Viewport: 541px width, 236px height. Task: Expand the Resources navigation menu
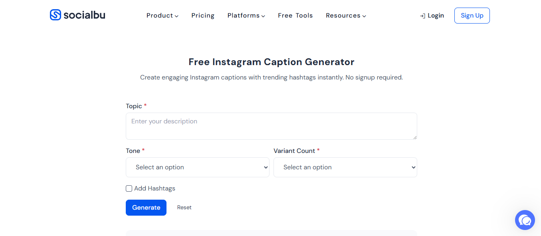click(x=343, y=16)
